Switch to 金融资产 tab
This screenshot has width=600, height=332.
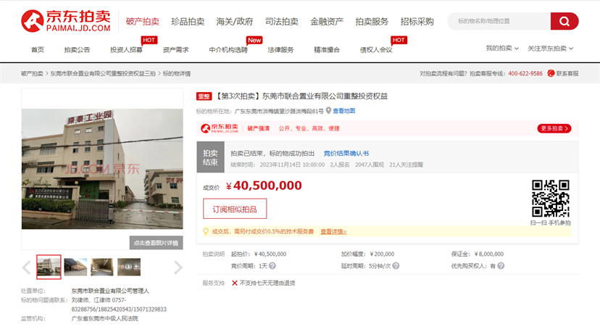coord(327,22)
